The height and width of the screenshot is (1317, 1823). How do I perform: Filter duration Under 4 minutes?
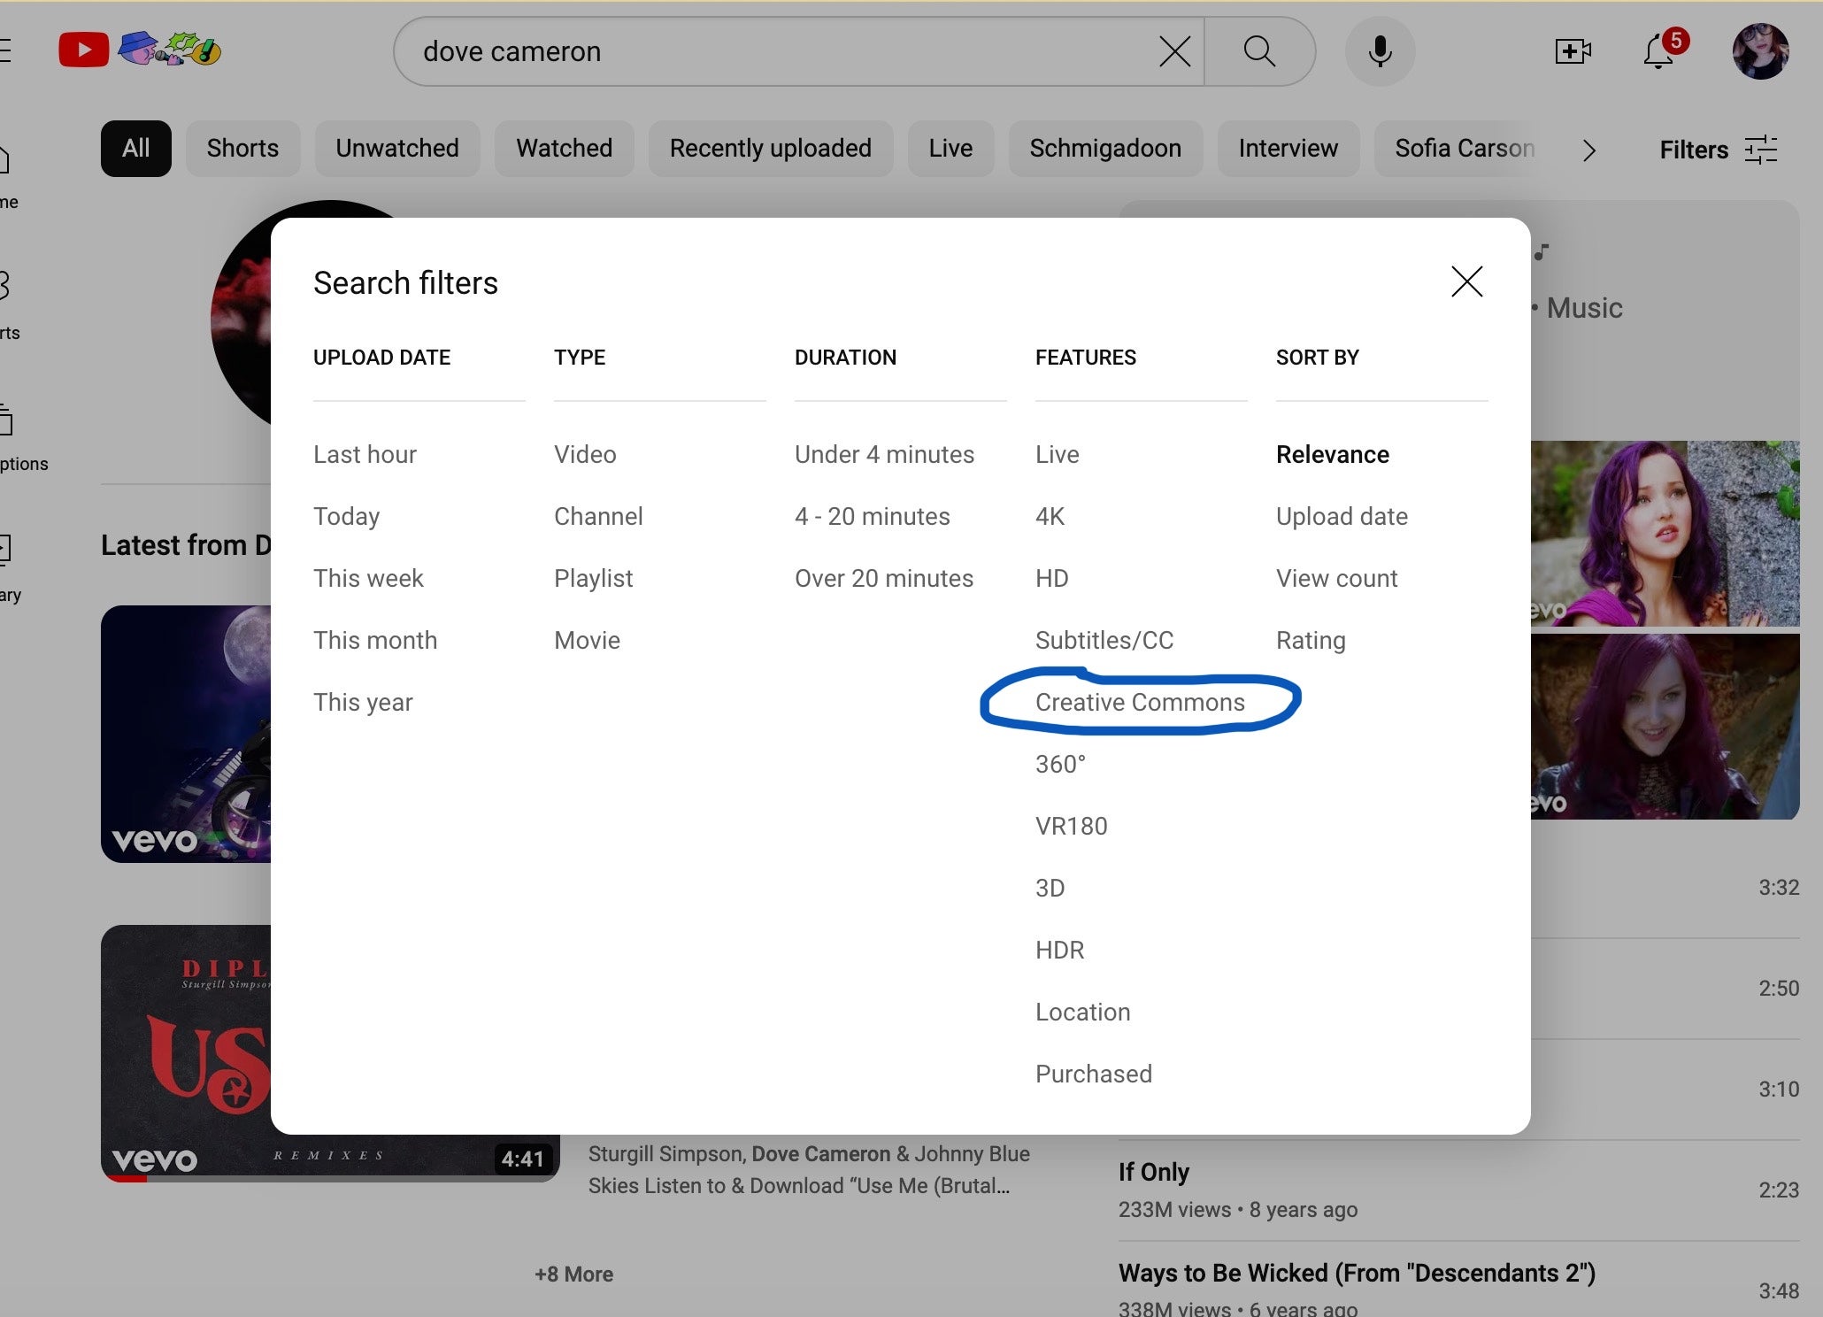[x=884, y=454]
